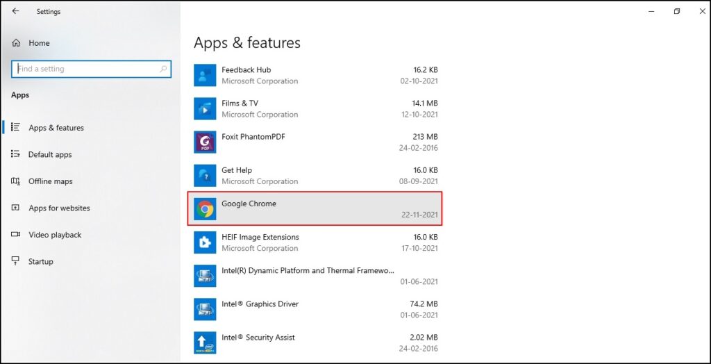Click the HEIF Image Extensions icon

(205, 242)
